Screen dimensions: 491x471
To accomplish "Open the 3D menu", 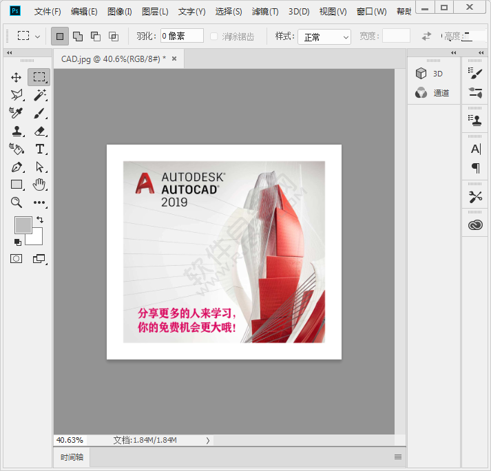I will pos(299,12).
